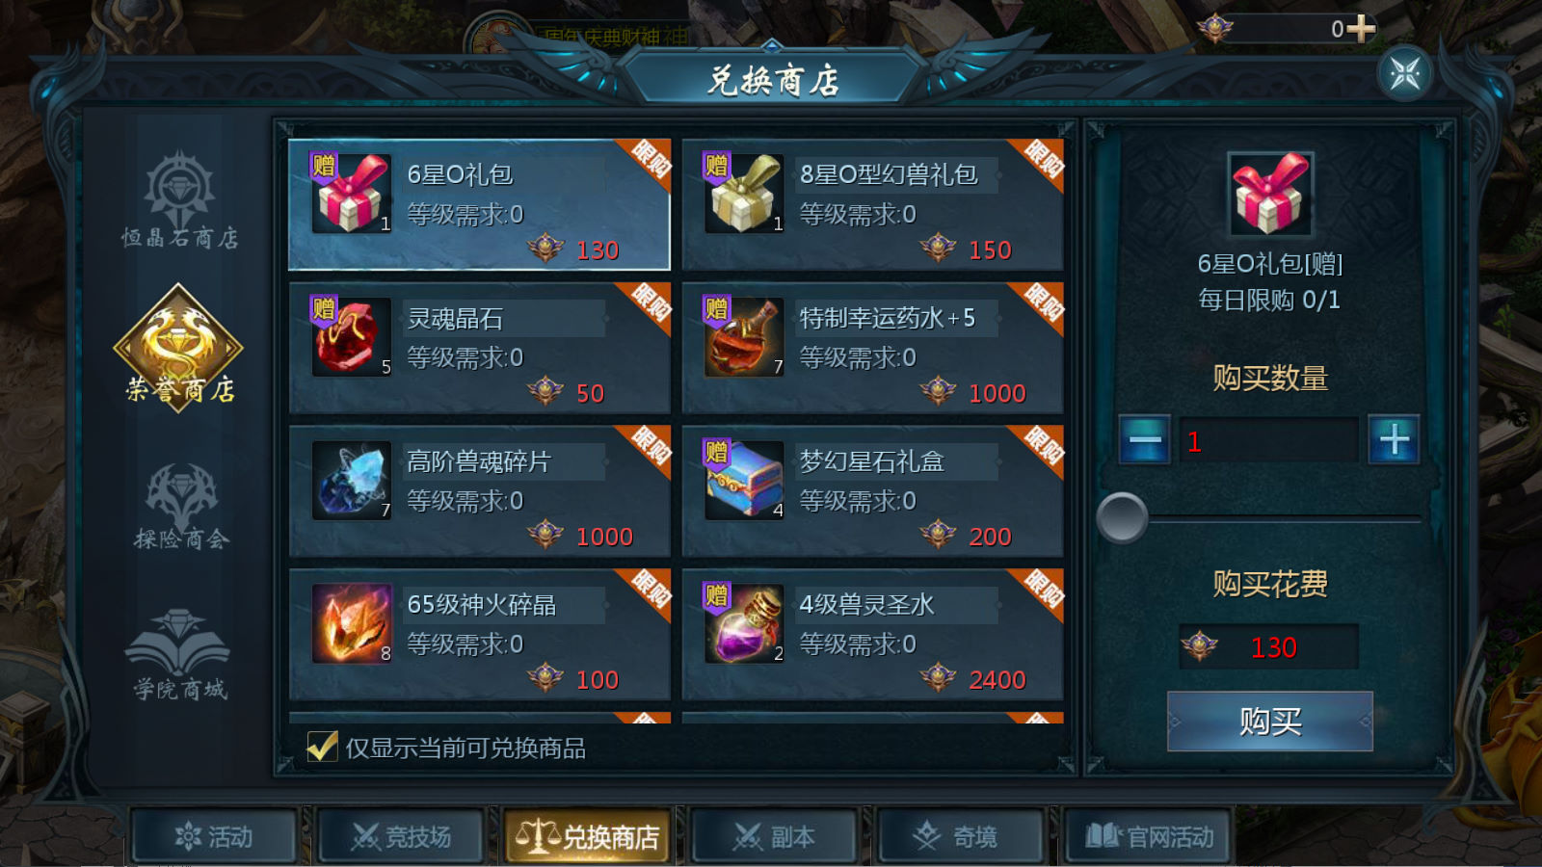Select the 65级神火碎晶 item icon
This screenshot has width=1542, height=867.
[x=352, y=624]
